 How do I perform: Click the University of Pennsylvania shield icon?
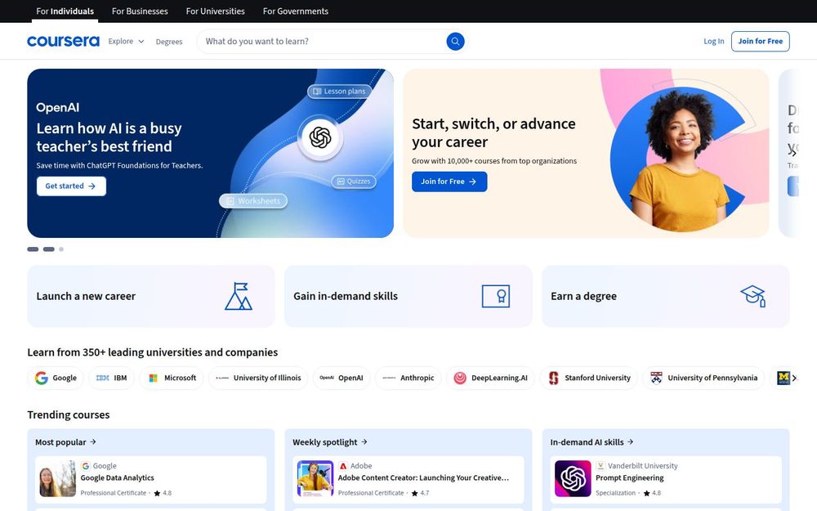click(657, 378)
